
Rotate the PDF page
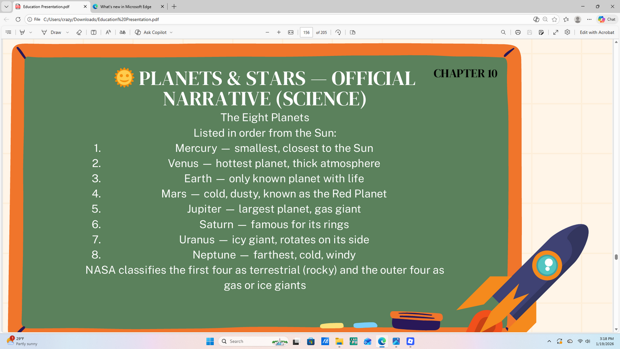tap(338, 32)
